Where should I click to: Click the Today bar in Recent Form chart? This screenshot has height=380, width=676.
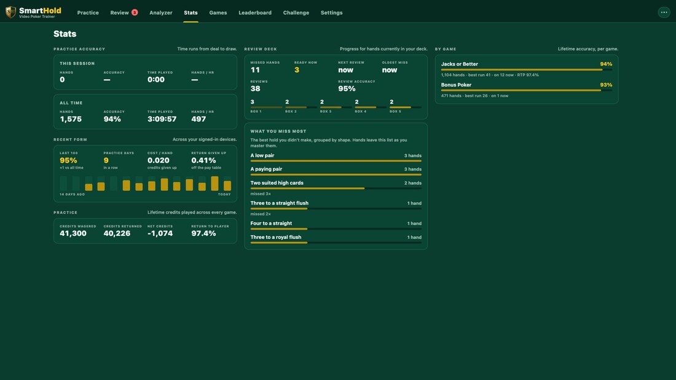click(227, 185)
